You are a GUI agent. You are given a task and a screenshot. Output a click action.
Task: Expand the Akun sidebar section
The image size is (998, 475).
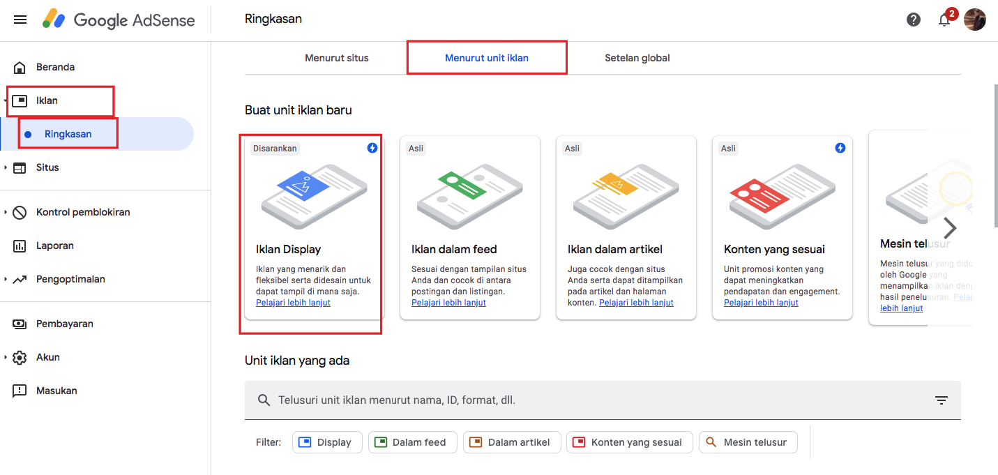point(6,358)
